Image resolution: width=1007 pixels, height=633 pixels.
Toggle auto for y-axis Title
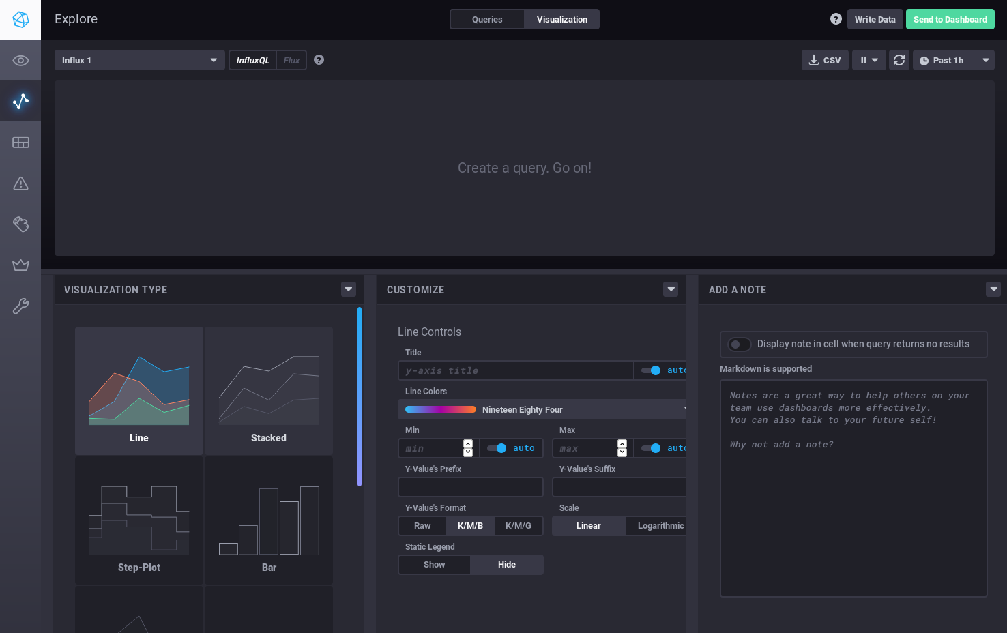coord(651,370)
